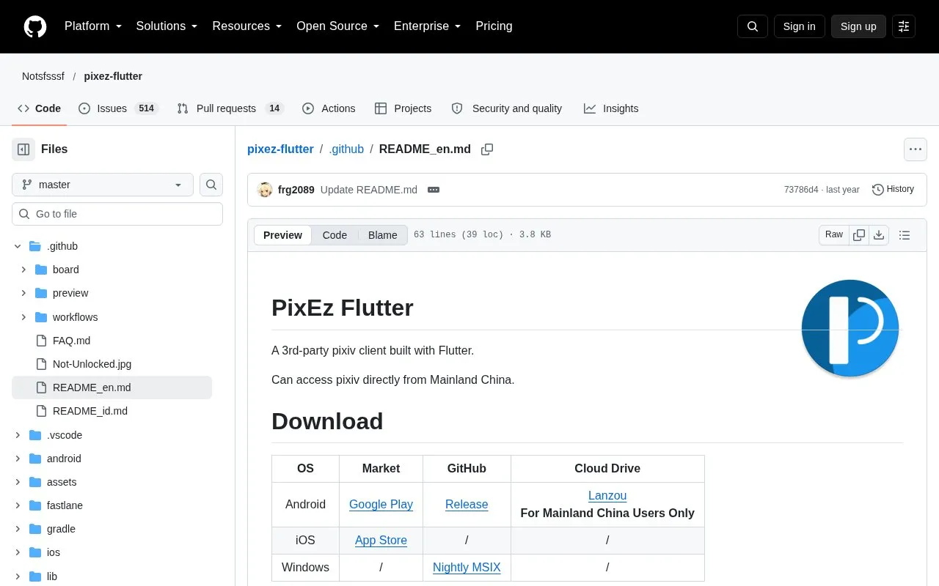Open the Pricing link in the header

[494, 26]
